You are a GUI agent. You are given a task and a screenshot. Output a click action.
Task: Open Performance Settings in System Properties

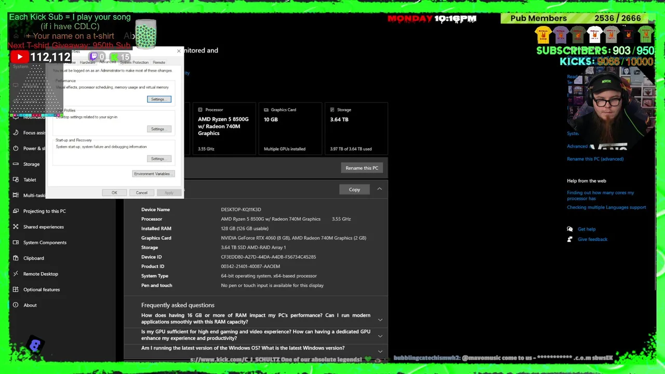click(x=159, y=99)
